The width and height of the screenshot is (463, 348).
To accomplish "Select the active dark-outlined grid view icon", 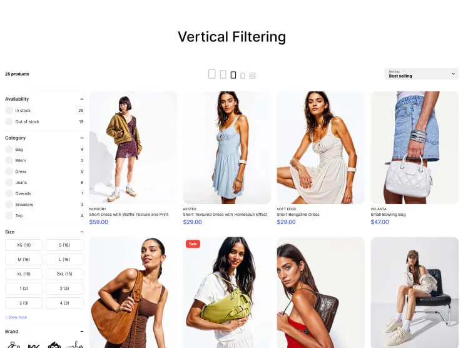I will [x=233, y=75].
